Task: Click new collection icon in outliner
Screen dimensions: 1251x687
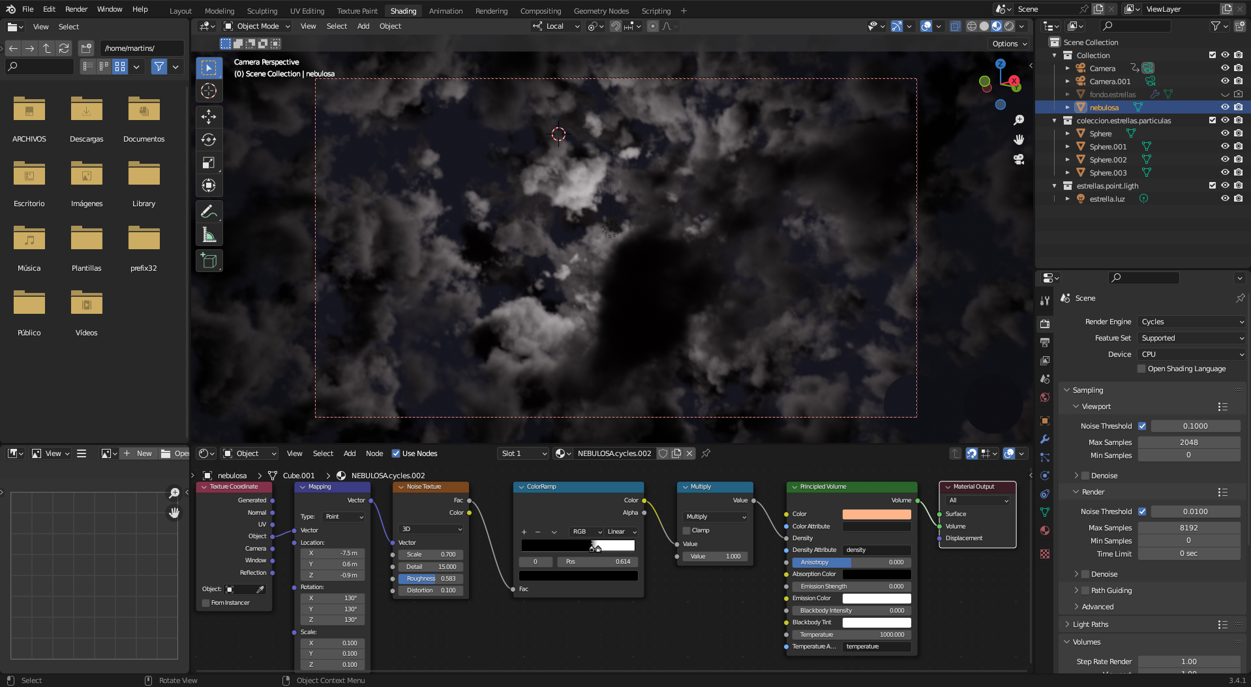Action: coord(1239,26)
